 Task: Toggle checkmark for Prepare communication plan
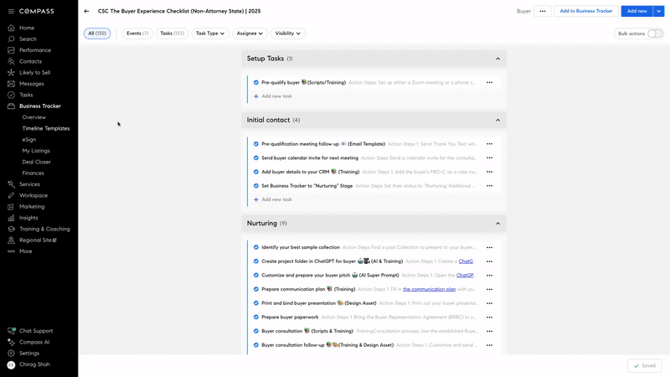pos(256,289)
